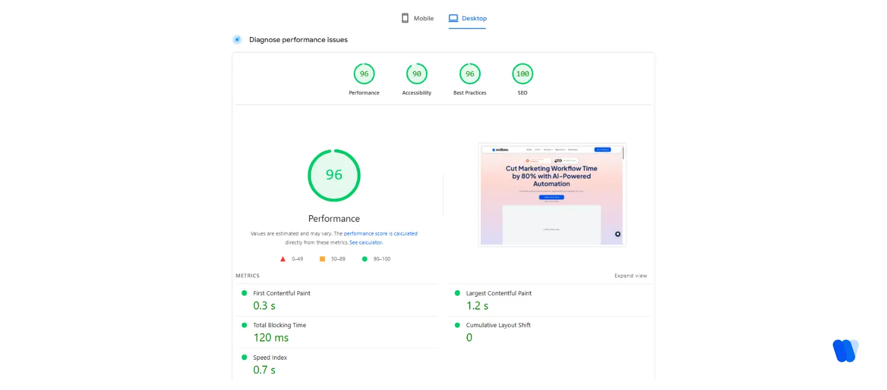Select the Desktop tab
The height and width of the screenshot is (390, 887).
[468, 18]
